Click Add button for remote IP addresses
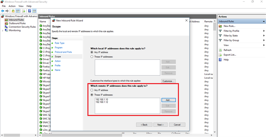 [168, 100]
